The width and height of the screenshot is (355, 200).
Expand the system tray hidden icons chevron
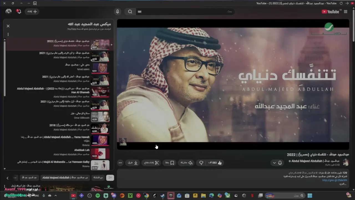coord(56,196)
